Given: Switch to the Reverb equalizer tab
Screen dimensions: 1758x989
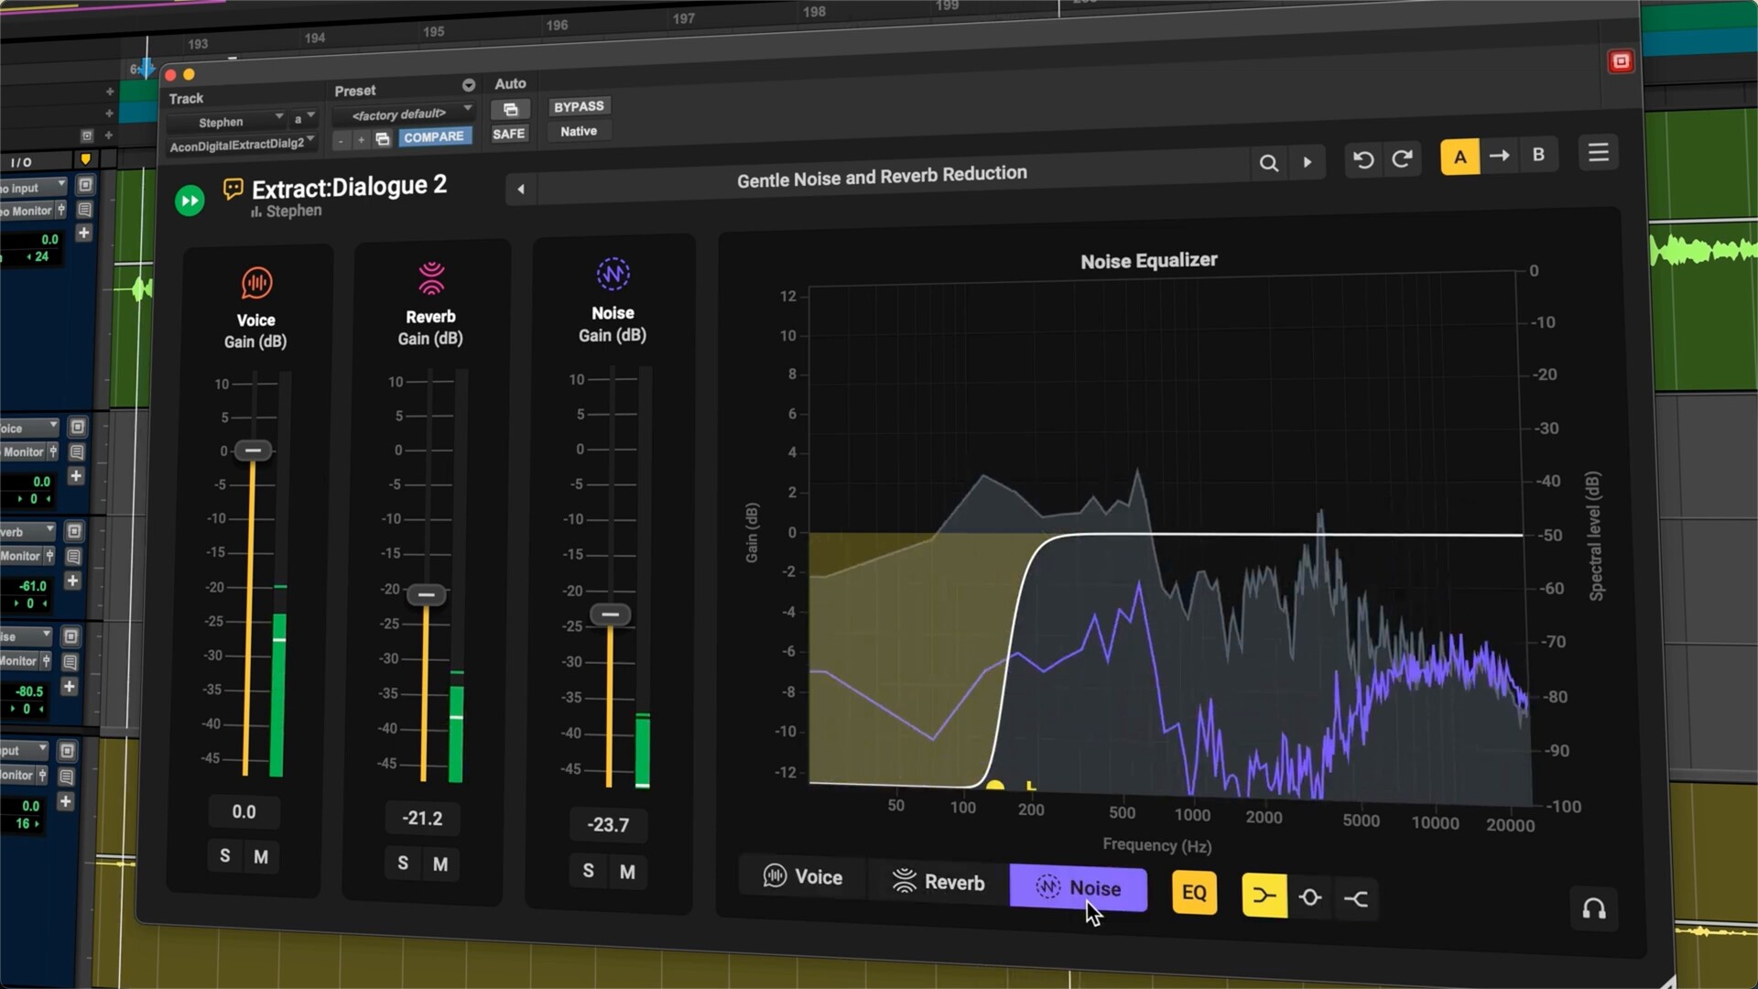Looking at the screenshot, I should [939, 883].
